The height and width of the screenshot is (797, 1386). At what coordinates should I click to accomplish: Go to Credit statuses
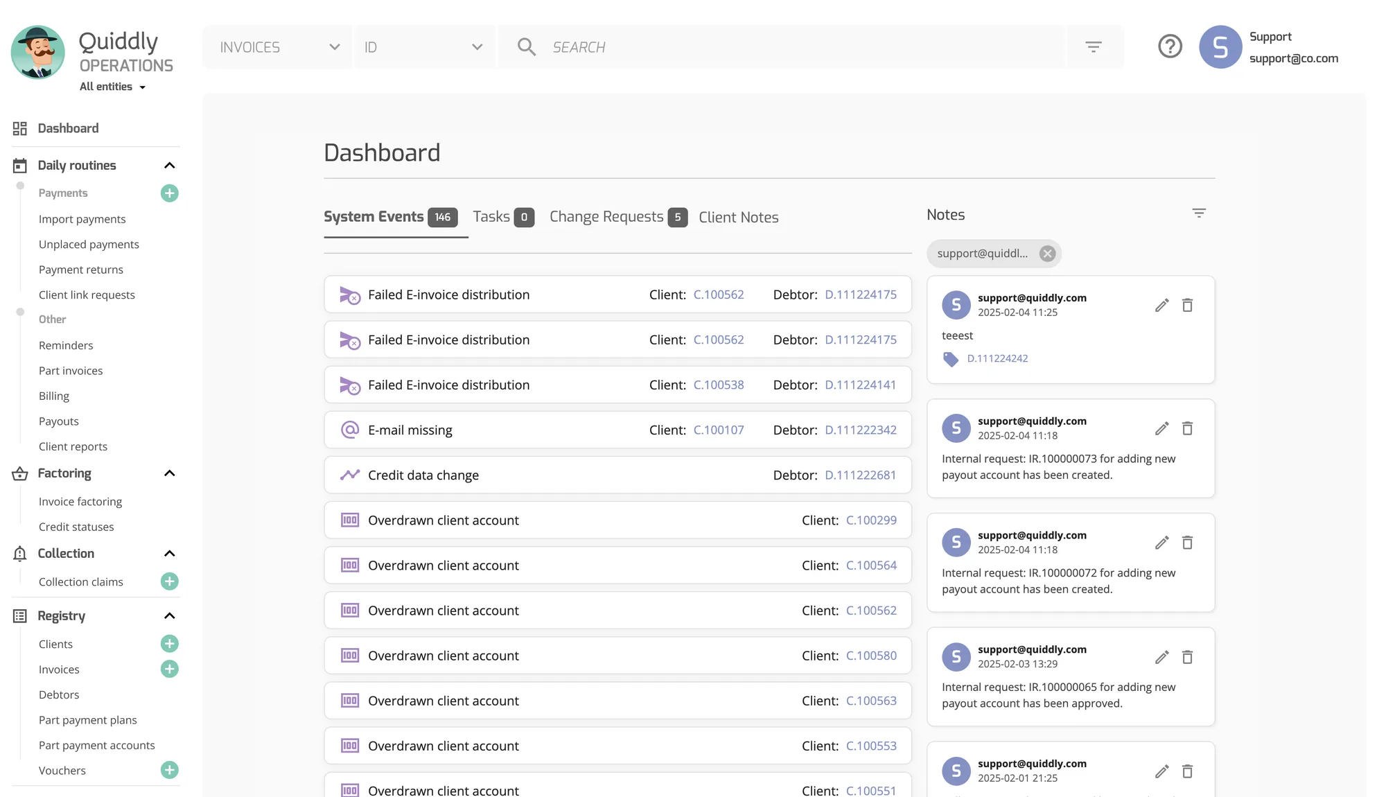[76, 527]
